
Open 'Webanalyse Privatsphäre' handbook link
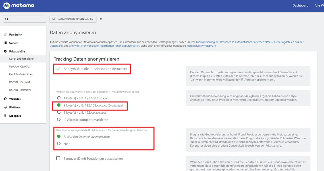[201, 46]
